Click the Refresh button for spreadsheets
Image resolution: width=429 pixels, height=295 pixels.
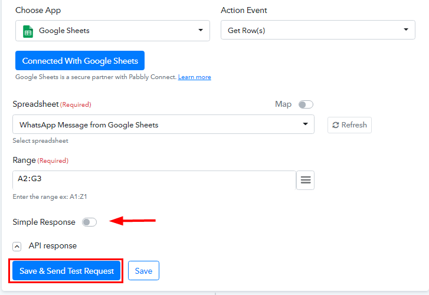click(x=349, y=125)
